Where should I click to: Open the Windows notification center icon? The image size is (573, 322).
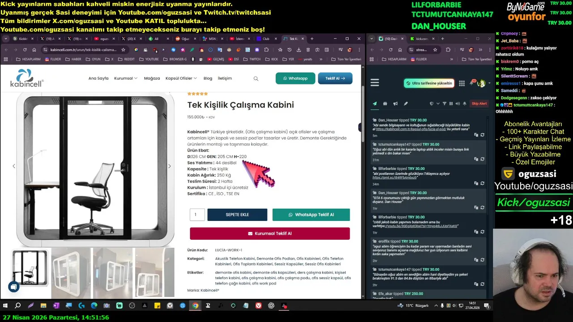tap(486, 306)
